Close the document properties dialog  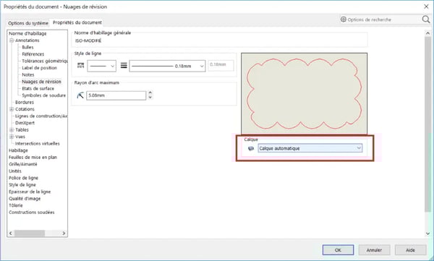(426, 7)
